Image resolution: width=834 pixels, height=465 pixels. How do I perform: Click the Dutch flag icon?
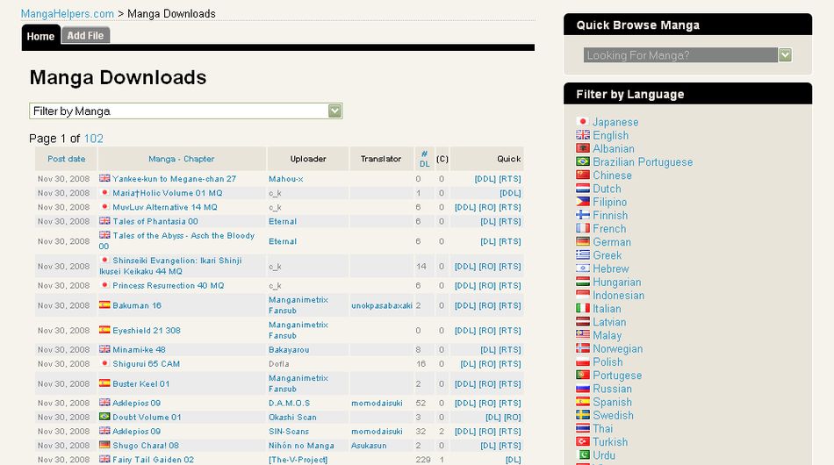(x=582, y=188)
